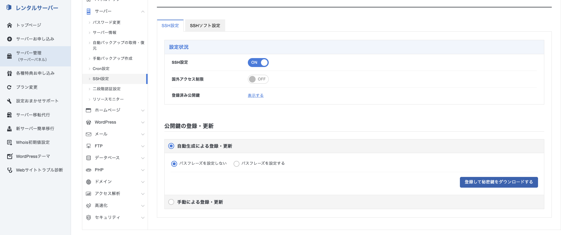
Task: Click the plus icon beside サーバーお申し込み
Action: tap(10, 39)
